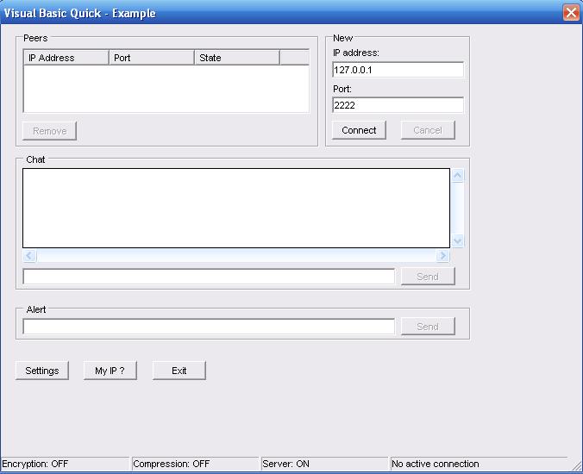Focus the IP address input field
This screenshot has height=474, width=583.
398,71
